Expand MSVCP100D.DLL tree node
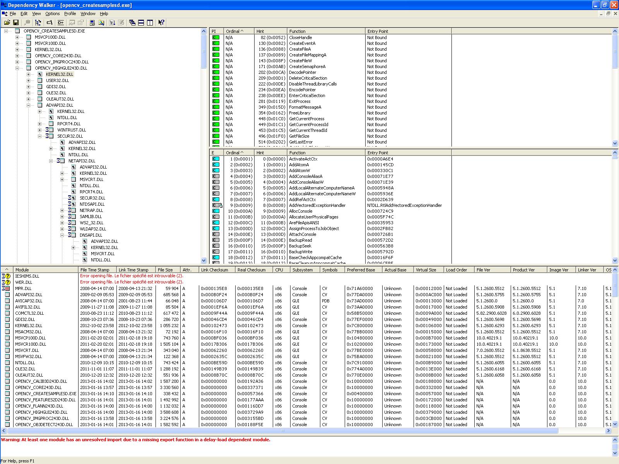Screen dimensions: 619x464 (17, 37)
